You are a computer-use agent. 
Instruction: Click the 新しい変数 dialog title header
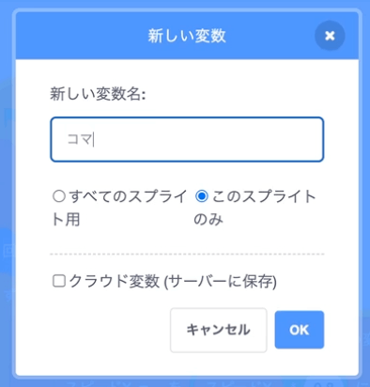187,36
